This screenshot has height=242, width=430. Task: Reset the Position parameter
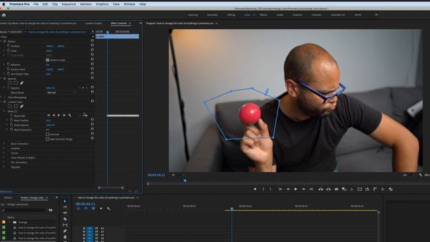[92, 46]
